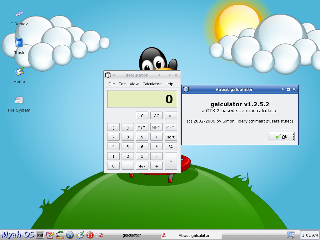
Task: Close the About galculator window
Action: [x=294, y=89]
